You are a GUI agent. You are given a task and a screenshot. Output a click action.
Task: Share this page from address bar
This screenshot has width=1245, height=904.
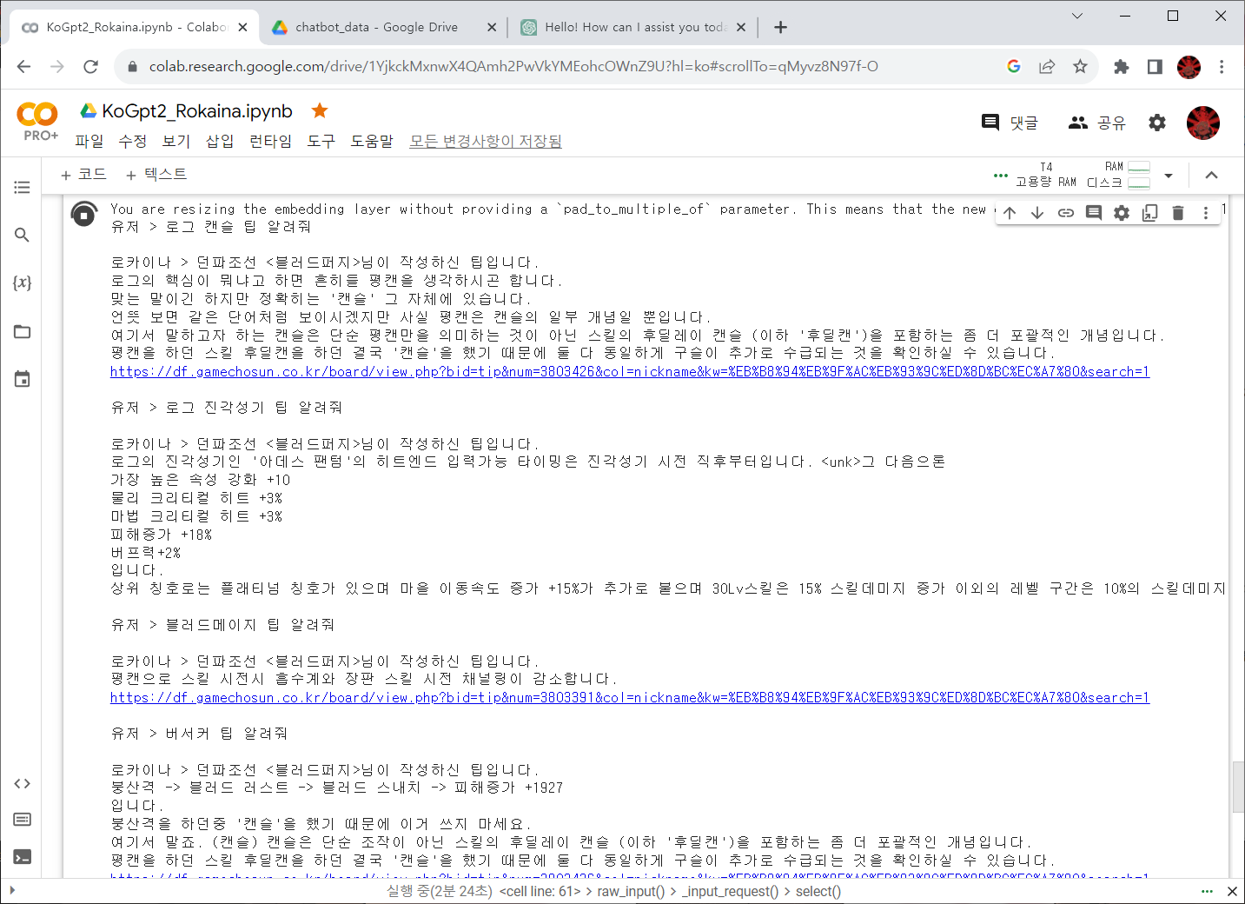[1047, 66]
